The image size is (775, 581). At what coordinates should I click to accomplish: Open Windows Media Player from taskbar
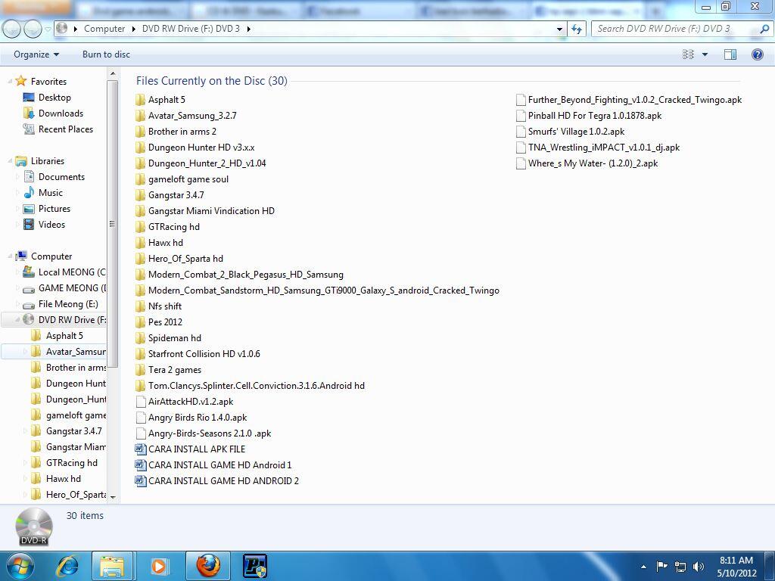pos(159,566)
